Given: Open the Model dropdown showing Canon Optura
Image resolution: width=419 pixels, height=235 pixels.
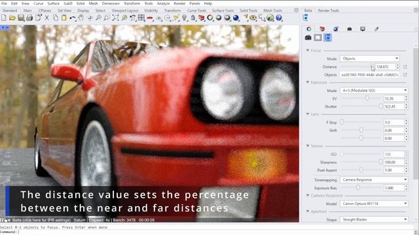Looking at the screenshot, I should tap(374, 204).
